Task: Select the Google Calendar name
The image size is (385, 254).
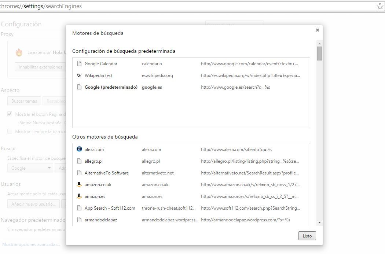Action: (101, 64)
